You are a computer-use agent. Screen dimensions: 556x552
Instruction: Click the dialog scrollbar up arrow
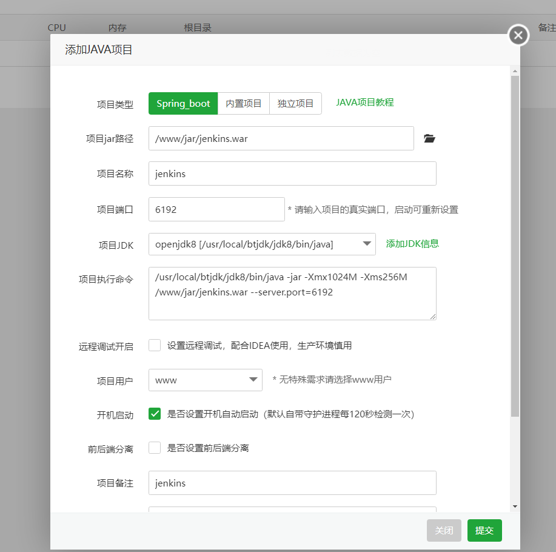515,72
